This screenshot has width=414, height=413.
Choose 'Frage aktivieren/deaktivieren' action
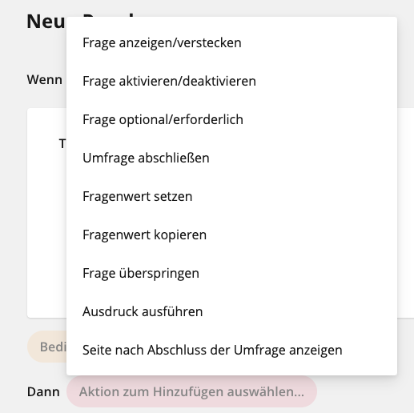pos(231,81)
